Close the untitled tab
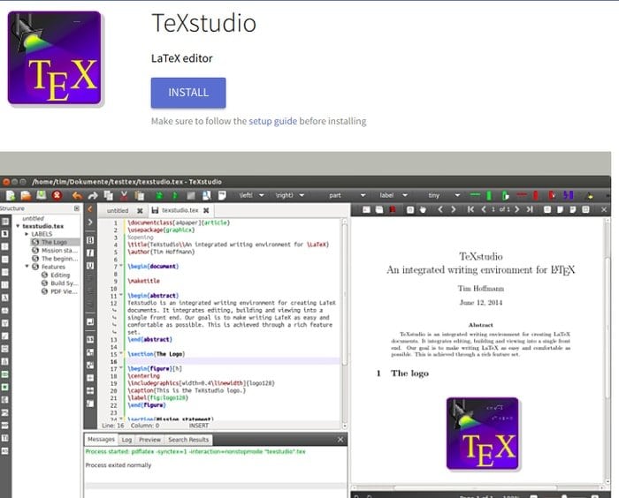This screenshot has height=498, width=619. [140, 211]
